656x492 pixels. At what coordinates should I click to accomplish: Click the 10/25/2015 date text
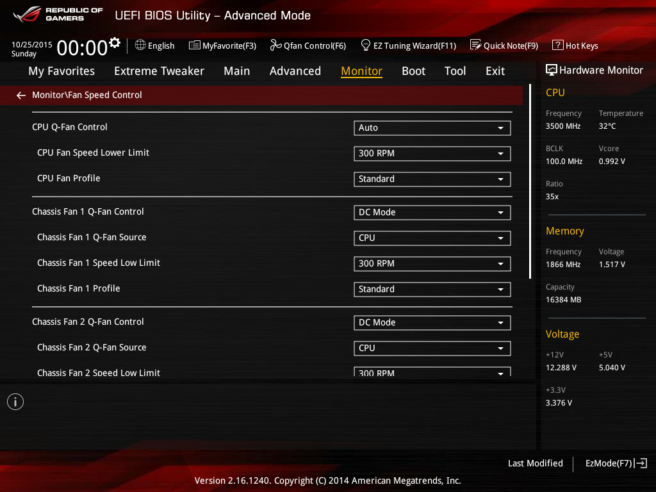pos(32,44)
